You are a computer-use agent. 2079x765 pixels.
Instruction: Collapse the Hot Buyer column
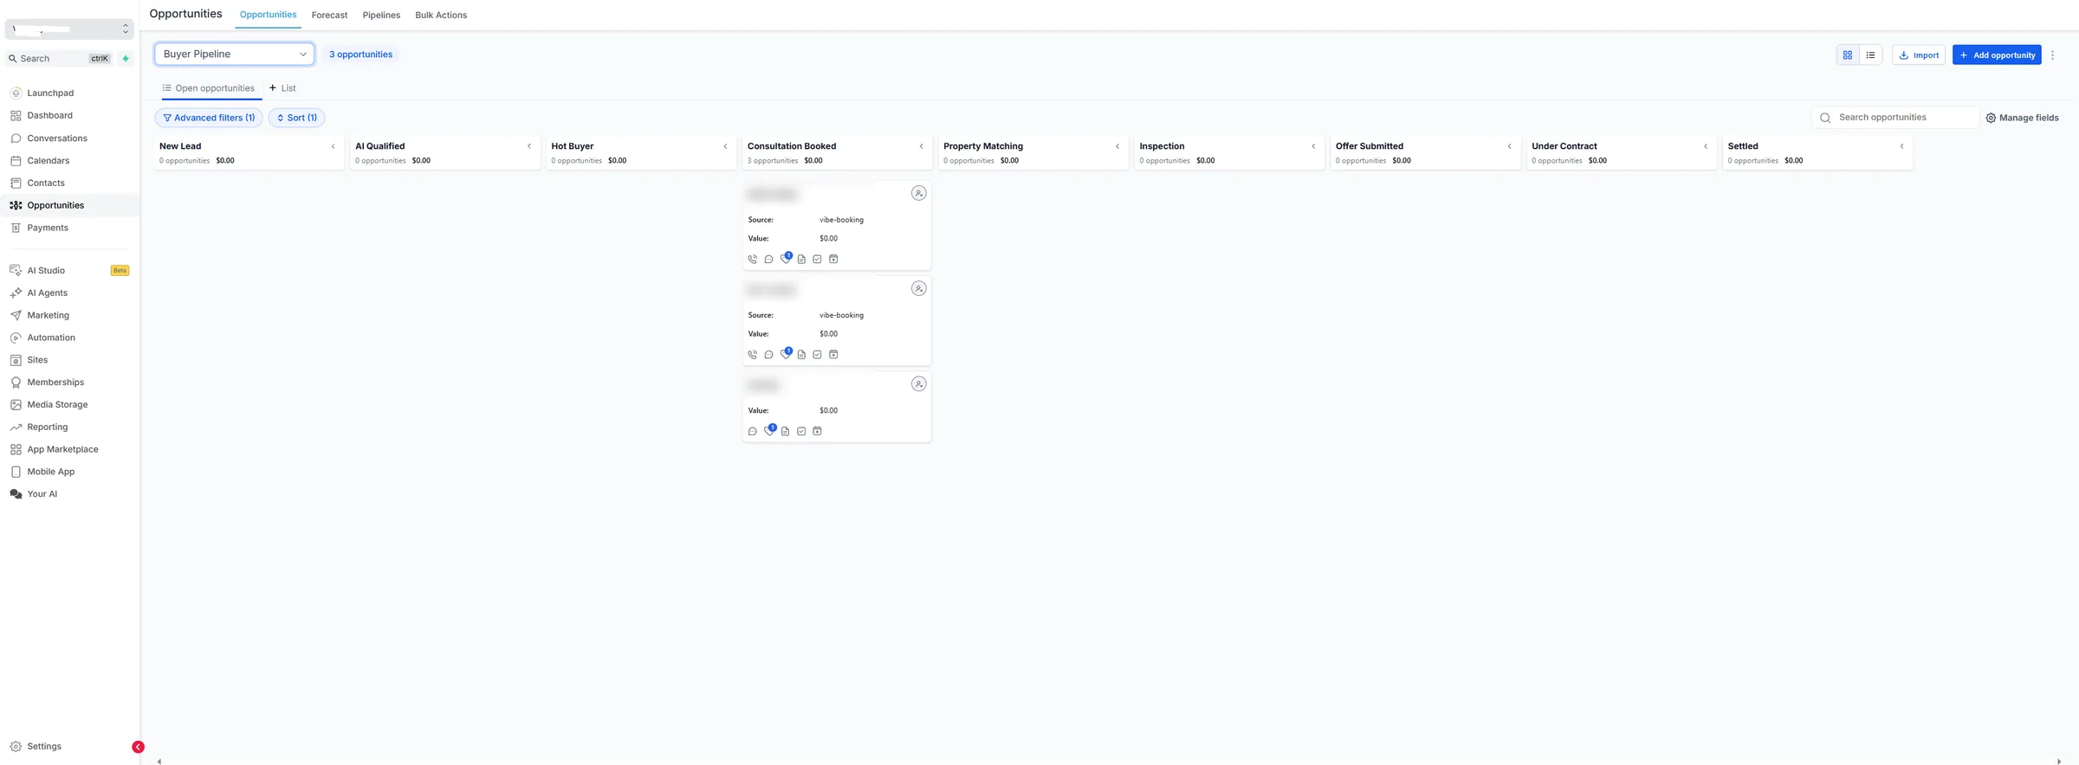pyautogui.click(x=725, y=146)
